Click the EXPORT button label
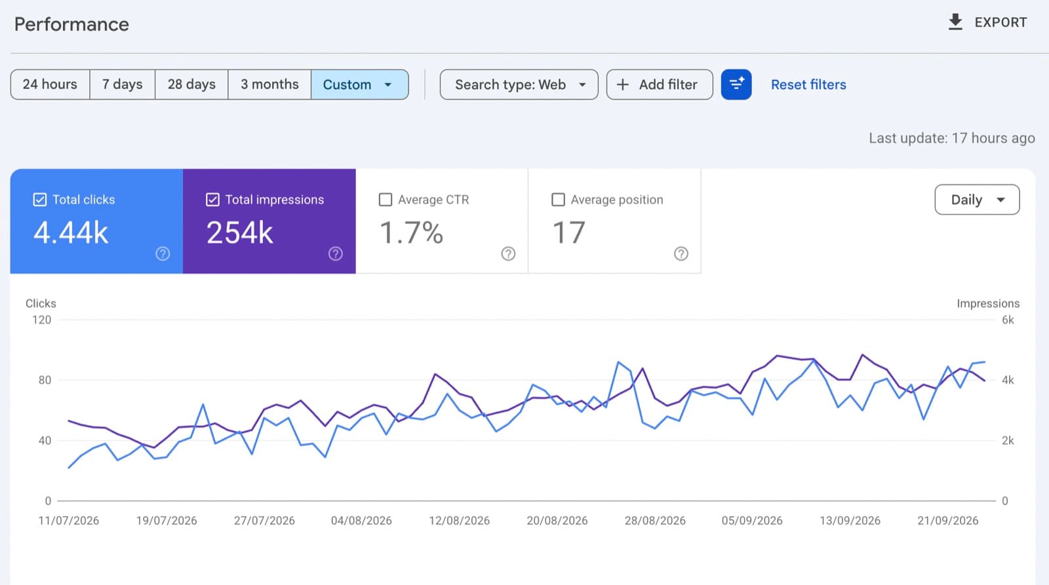1049x585 pixels. pos(1000,22)
